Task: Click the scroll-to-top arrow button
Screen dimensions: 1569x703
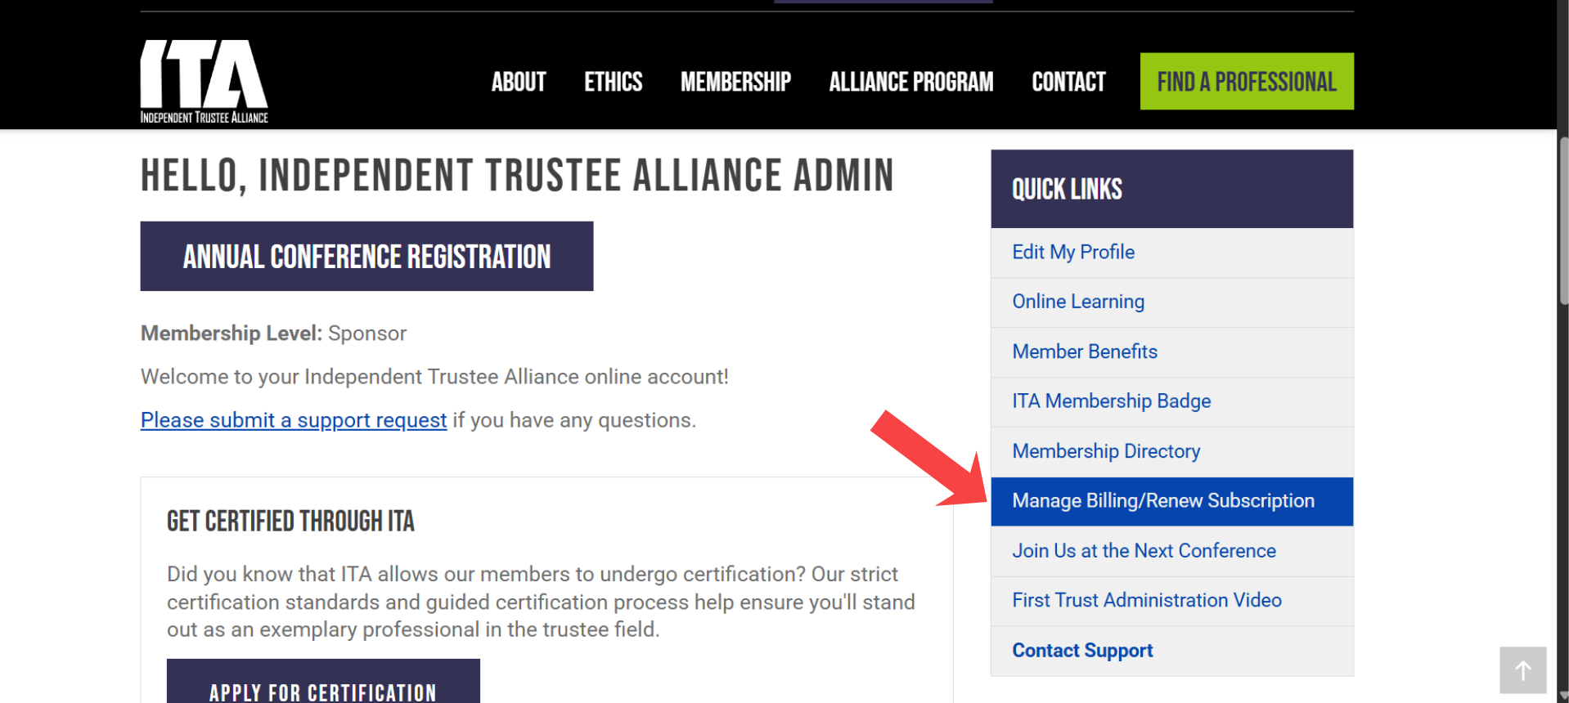Action: (1522, 670)
